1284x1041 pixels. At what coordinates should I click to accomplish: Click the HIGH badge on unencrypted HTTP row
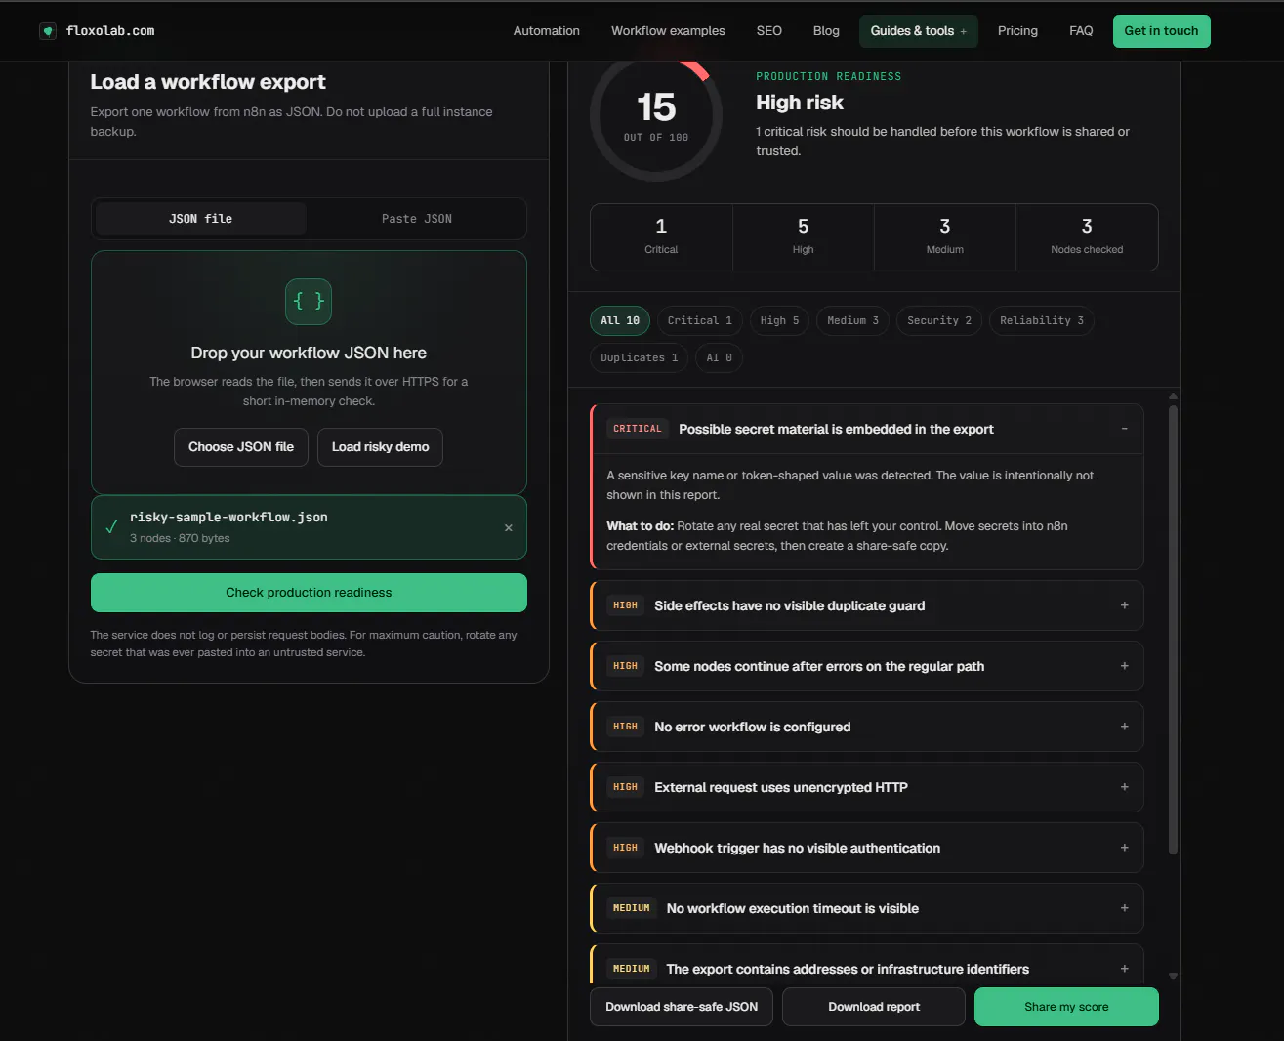(x=625, y=787)
